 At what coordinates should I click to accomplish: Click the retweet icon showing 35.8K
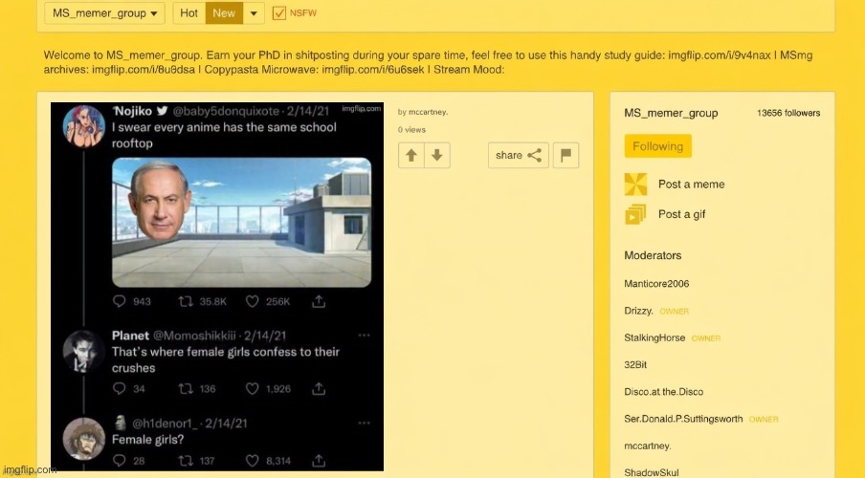[x=186, y=301]
